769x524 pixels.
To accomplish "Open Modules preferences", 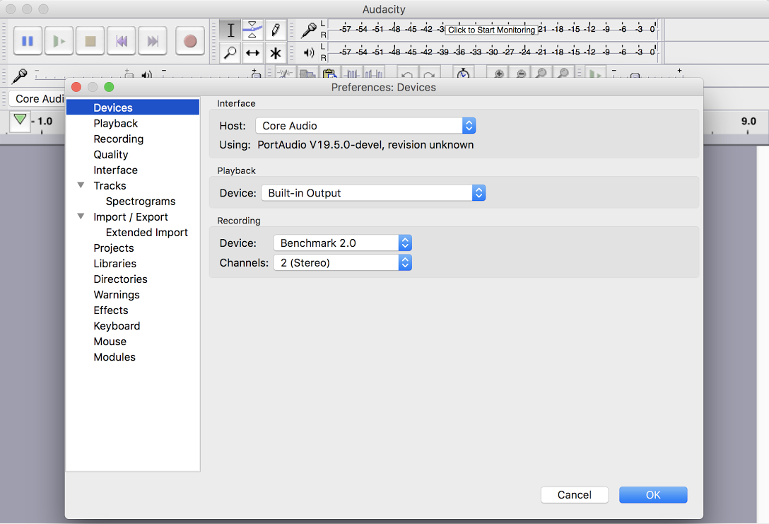I will [115, 357].
